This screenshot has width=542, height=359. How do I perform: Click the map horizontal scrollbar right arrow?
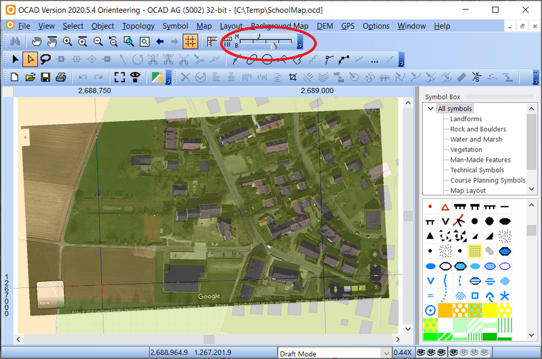tap(398, 339)
